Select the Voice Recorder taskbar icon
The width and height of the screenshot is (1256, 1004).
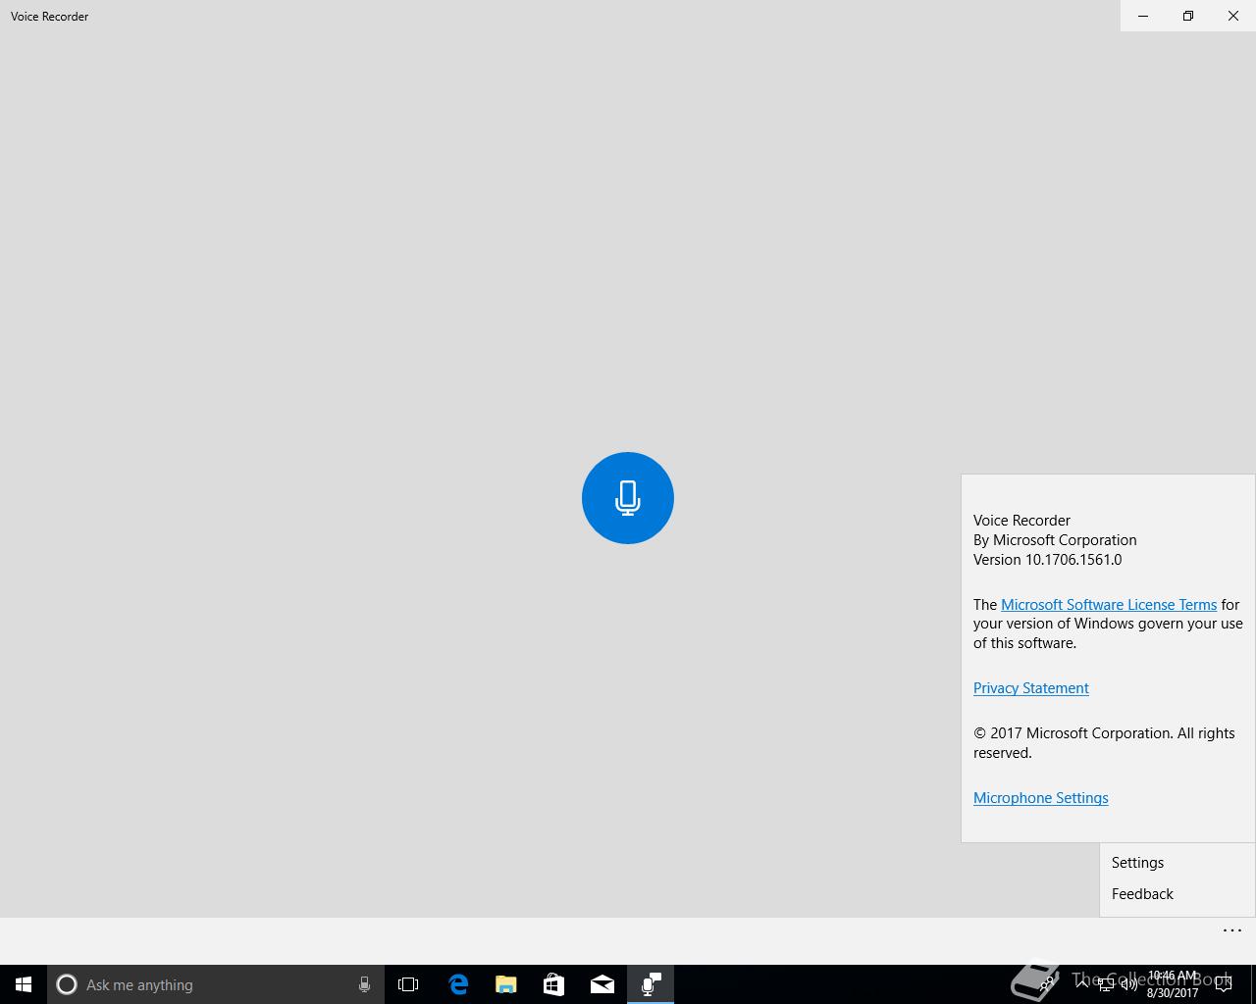point(651,984)
